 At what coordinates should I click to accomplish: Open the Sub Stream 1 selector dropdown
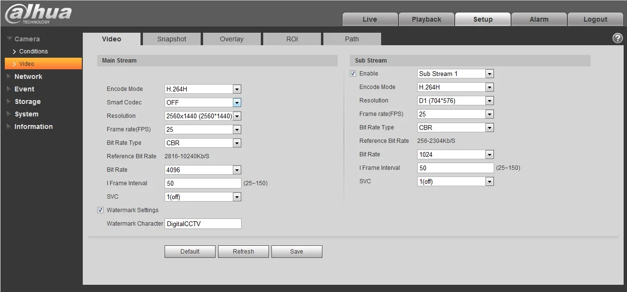(x=456, y=74)
